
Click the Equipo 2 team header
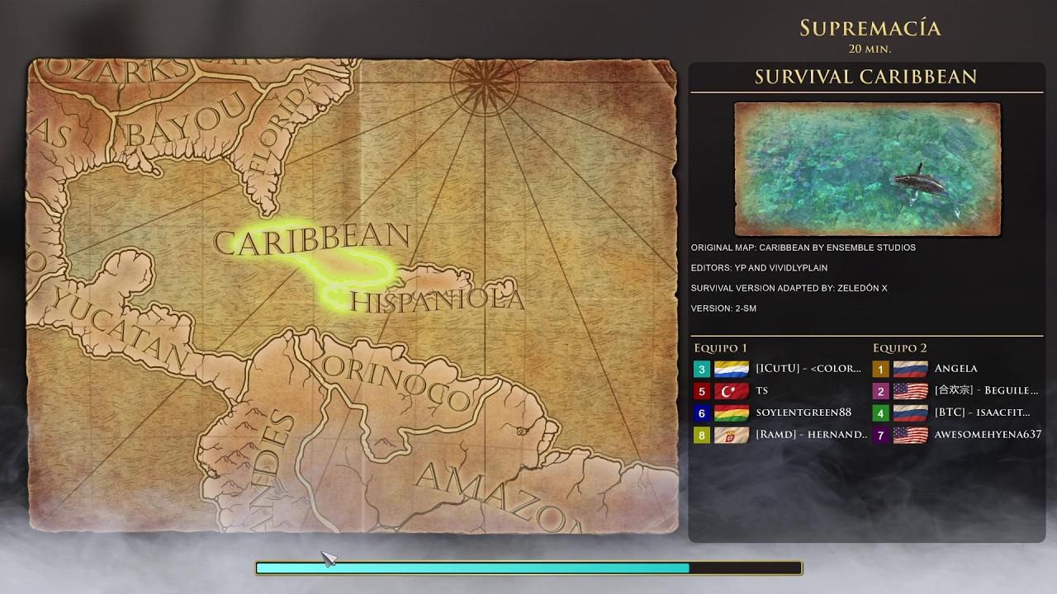pos(899,348)
